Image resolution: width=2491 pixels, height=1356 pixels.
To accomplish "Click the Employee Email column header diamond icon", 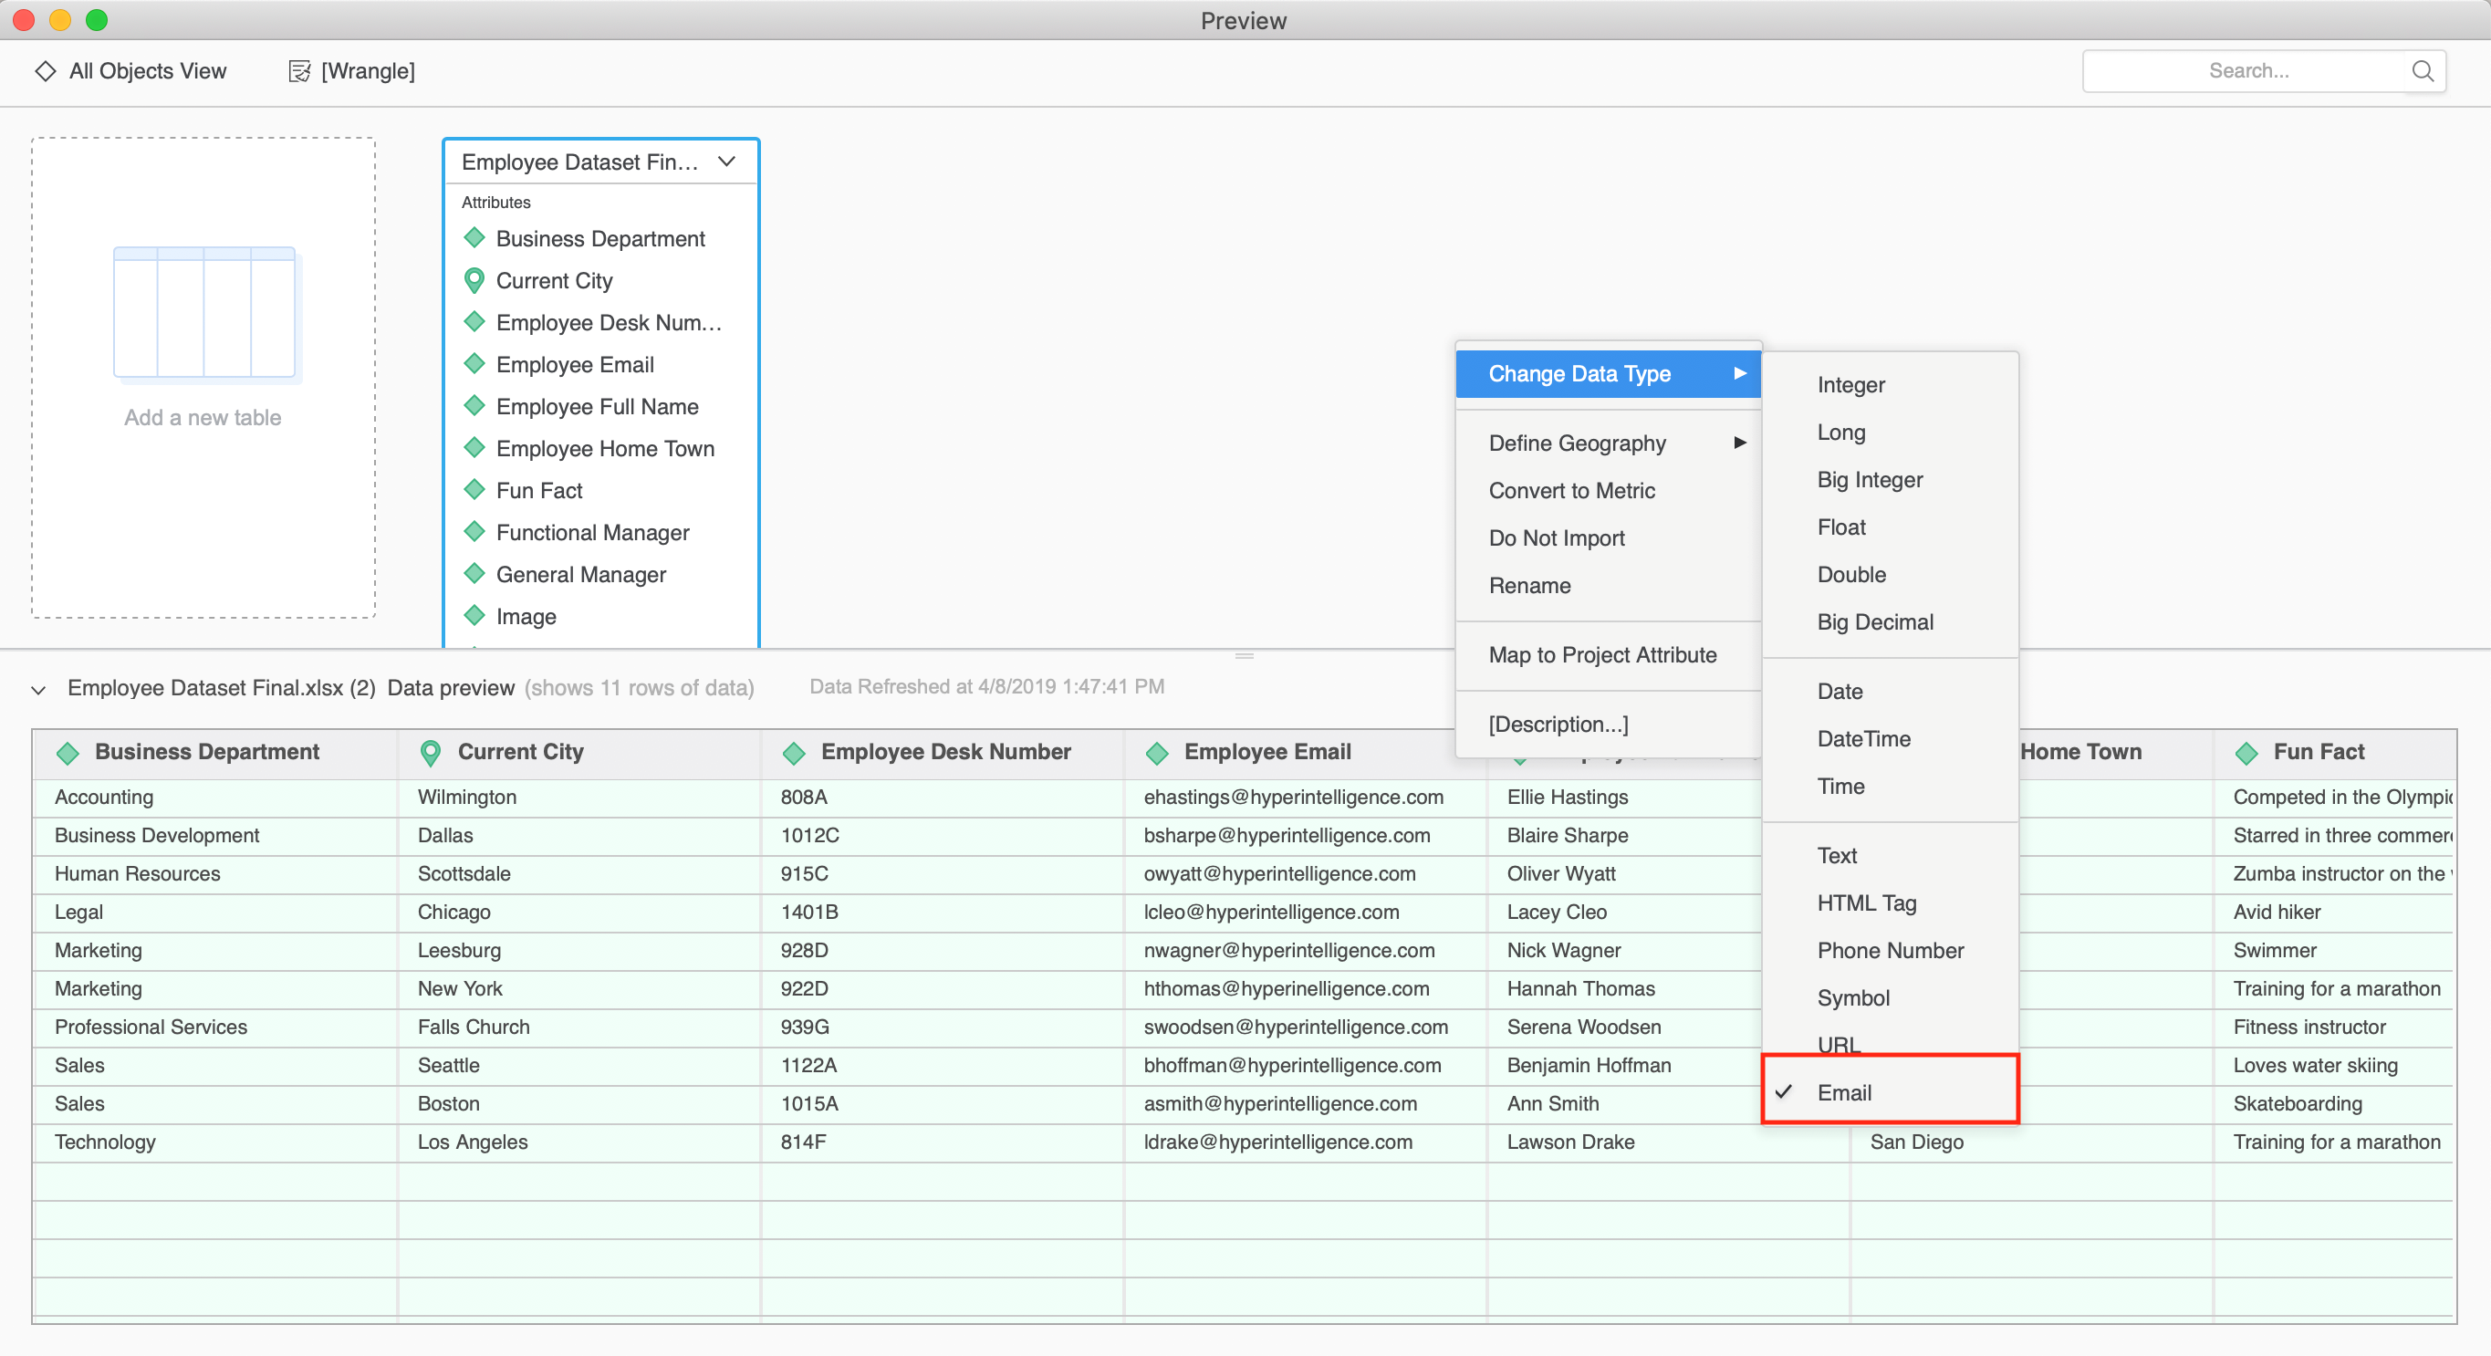I will [1157, 753].
